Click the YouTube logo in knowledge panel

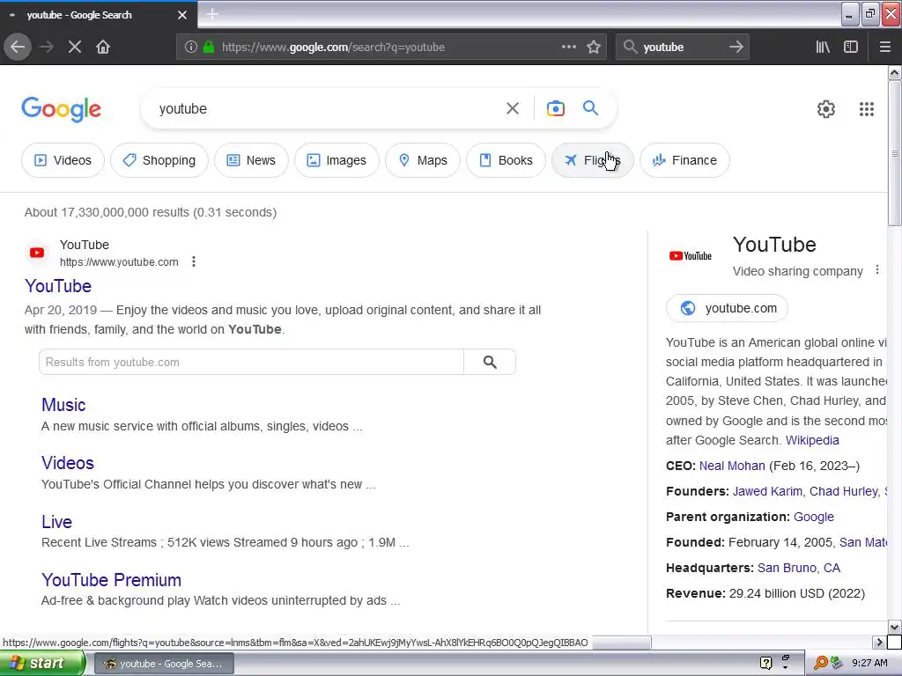coord(691,256)
